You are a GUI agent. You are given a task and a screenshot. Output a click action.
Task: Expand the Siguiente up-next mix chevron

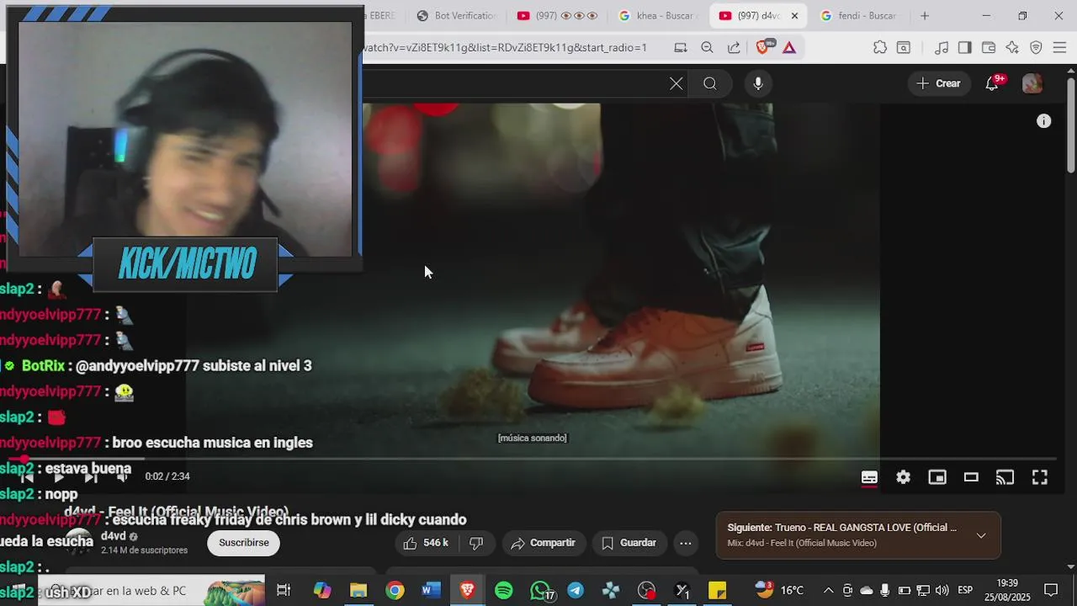tap(981, 535)
